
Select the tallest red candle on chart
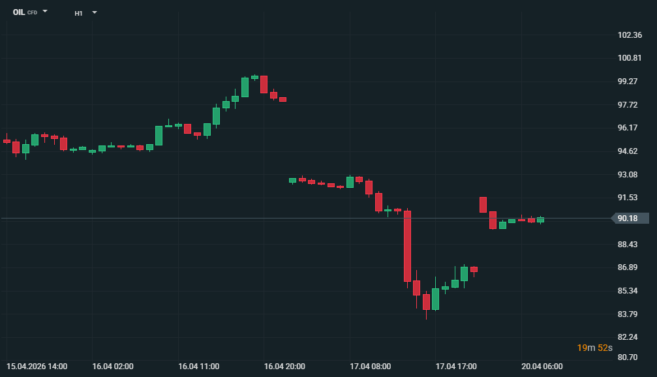click(x=407, y=246)
